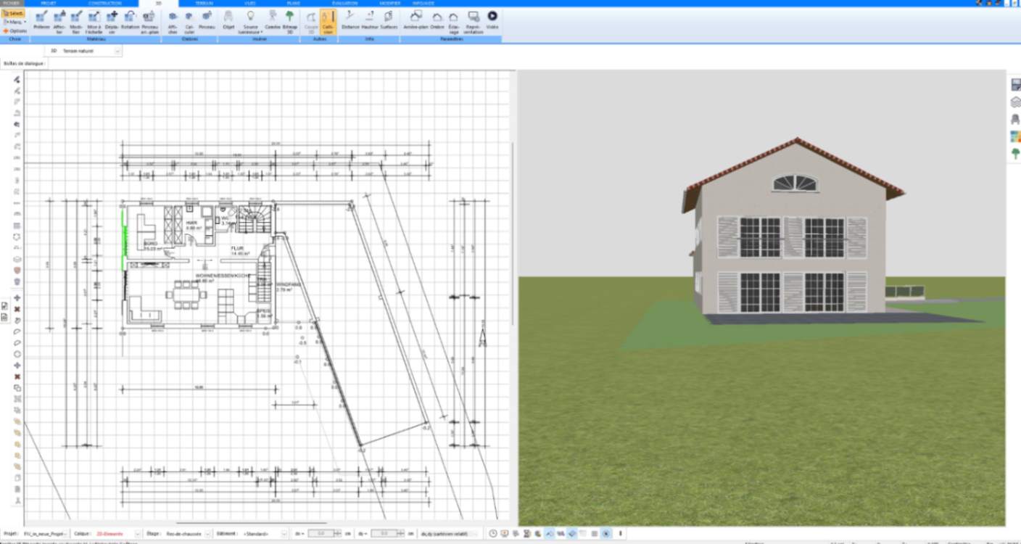Click the clock icon in status bar
The width and height of the screenshot is (1021, 544).
pos(493,534)
